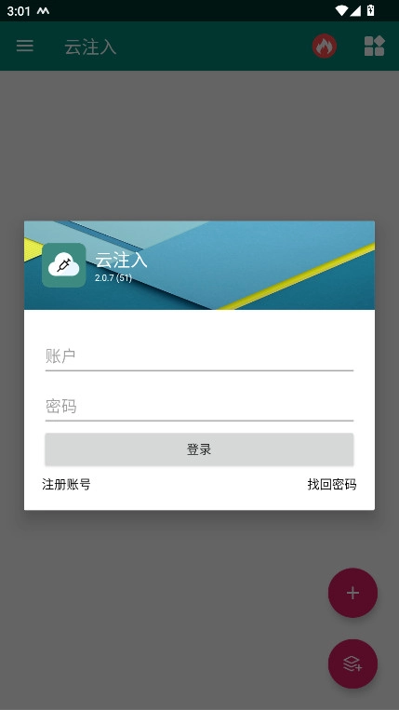Tap the 云注入 dialog header title
Screen dimensions: 399x710
tap(121, 261)
